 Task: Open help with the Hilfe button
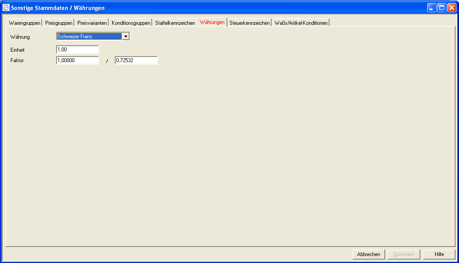point(439,254)
